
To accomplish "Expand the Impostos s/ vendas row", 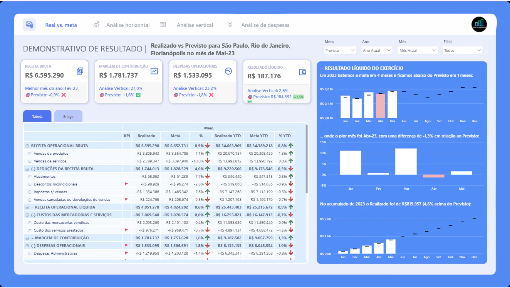I will [x=30, y=192].
